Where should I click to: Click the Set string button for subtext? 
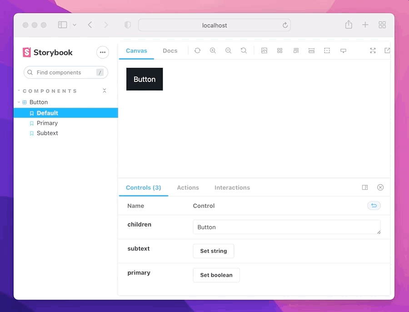[214, 251]
